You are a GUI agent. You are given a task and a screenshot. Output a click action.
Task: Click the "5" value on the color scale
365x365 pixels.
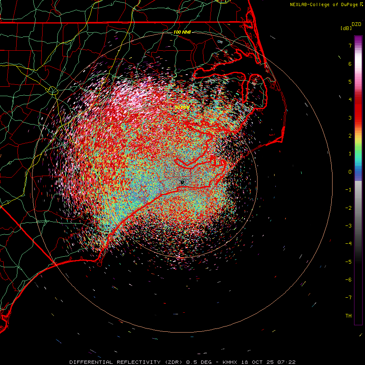tap(350, 82)
